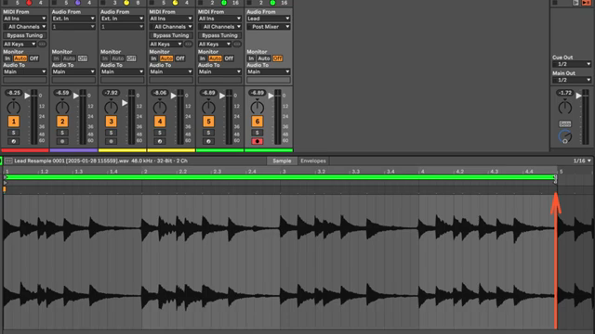Solo track 1

tap(14, 133)
